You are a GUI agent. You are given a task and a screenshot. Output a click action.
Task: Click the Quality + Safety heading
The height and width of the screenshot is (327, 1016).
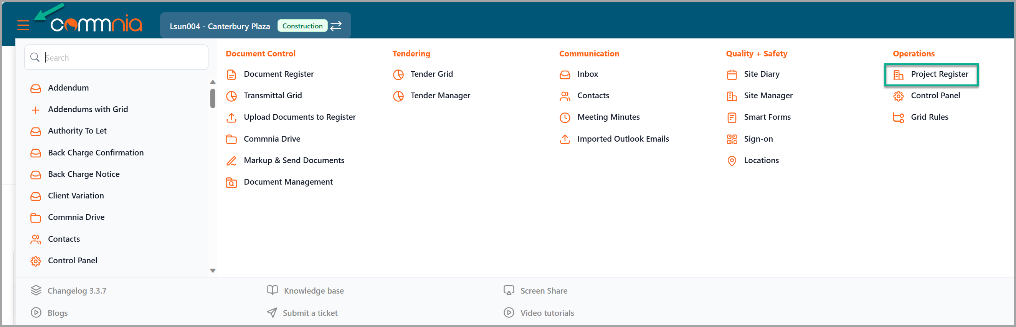point(757,54)
